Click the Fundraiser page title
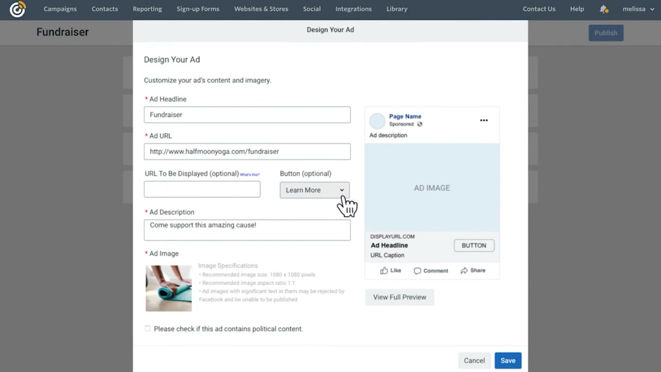The height and width of the screenshot is (372, 661). click(x=62, y=32)
